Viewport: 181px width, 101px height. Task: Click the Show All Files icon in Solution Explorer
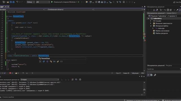(171, 10)
